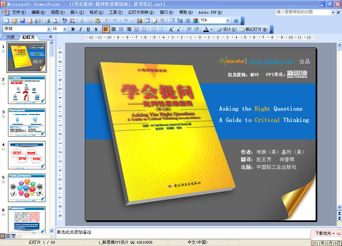Insert a chart via chart icon
The height and width of the screenshot is (246, 342).
click(x=140, y=21)
